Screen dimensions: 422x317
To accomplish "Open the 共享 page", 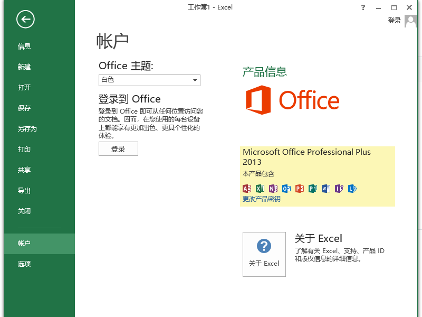I will [x=39, y=170].
